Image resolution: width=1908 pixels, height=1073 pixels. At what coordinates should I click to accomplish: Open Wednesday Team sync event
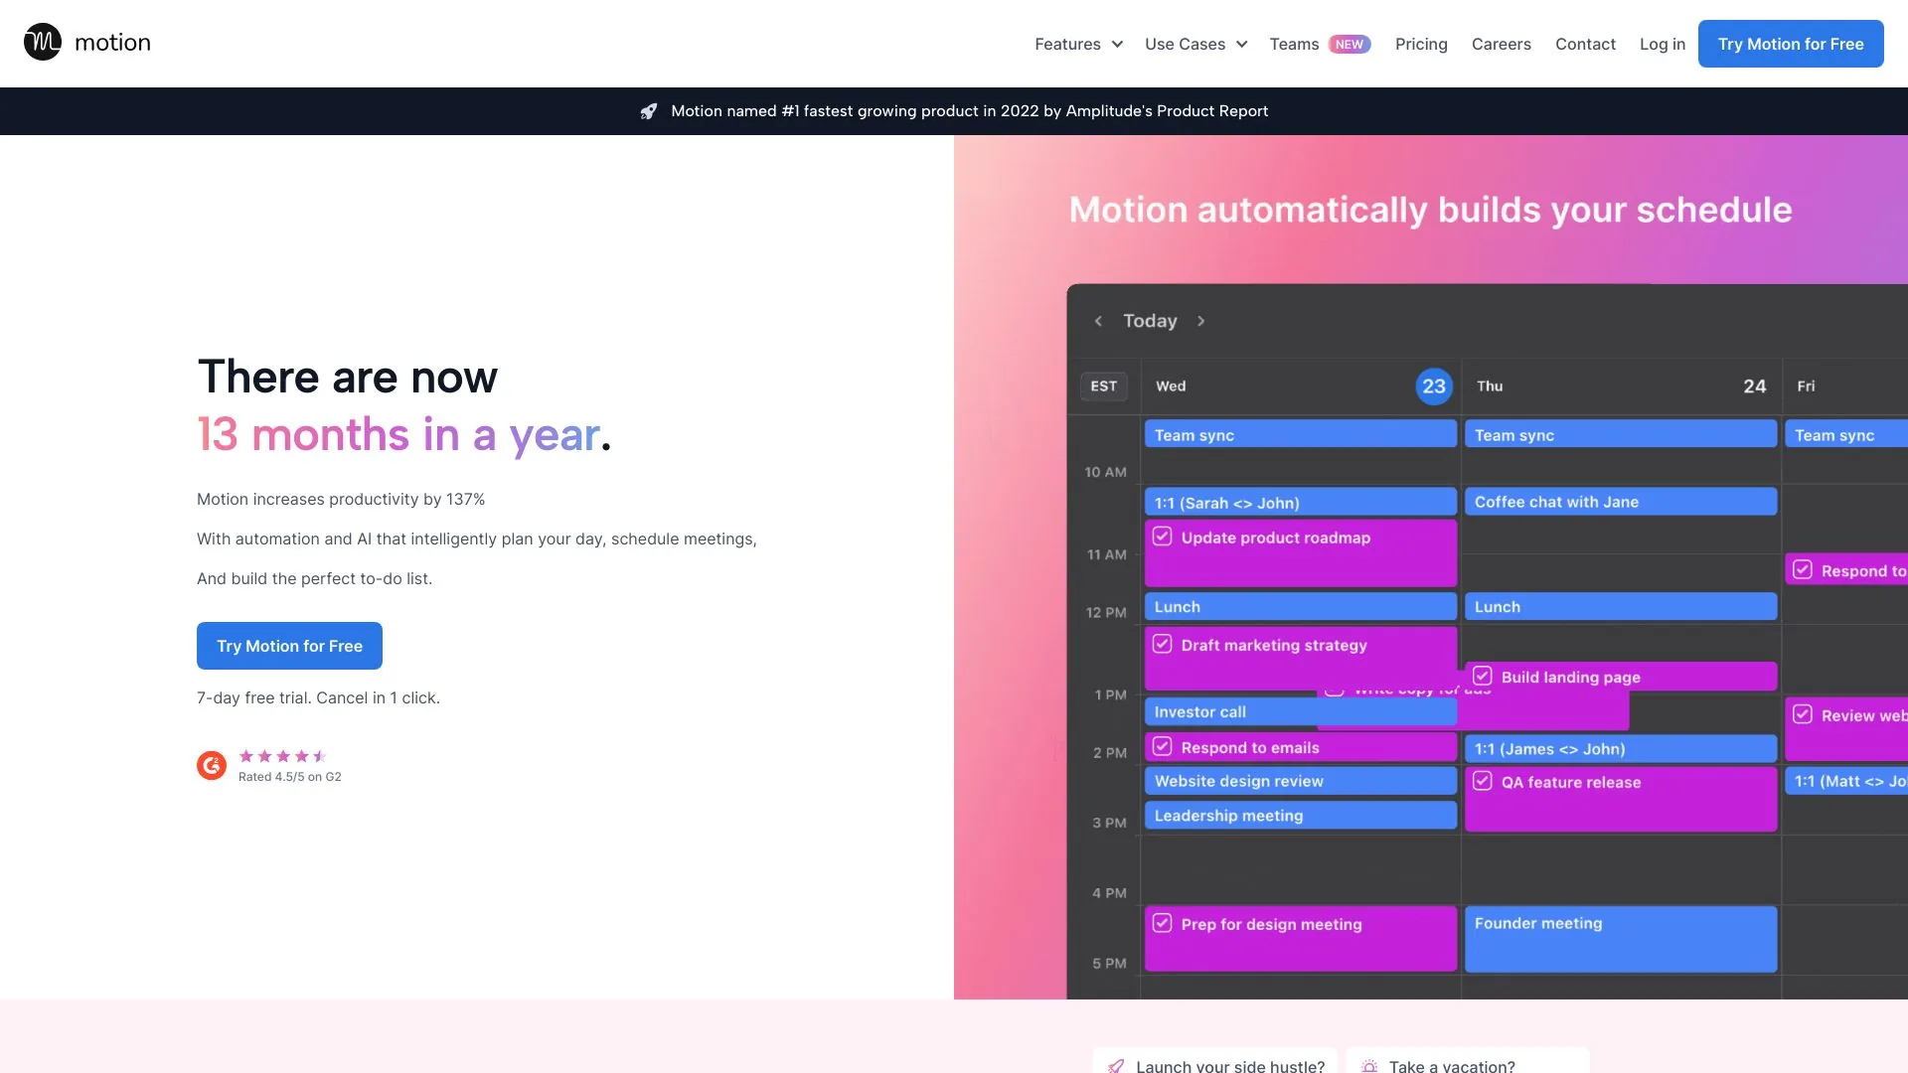point(1300,434)
